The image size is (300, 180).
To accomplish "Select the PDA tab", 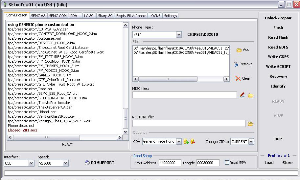I will tap(75, 16).
